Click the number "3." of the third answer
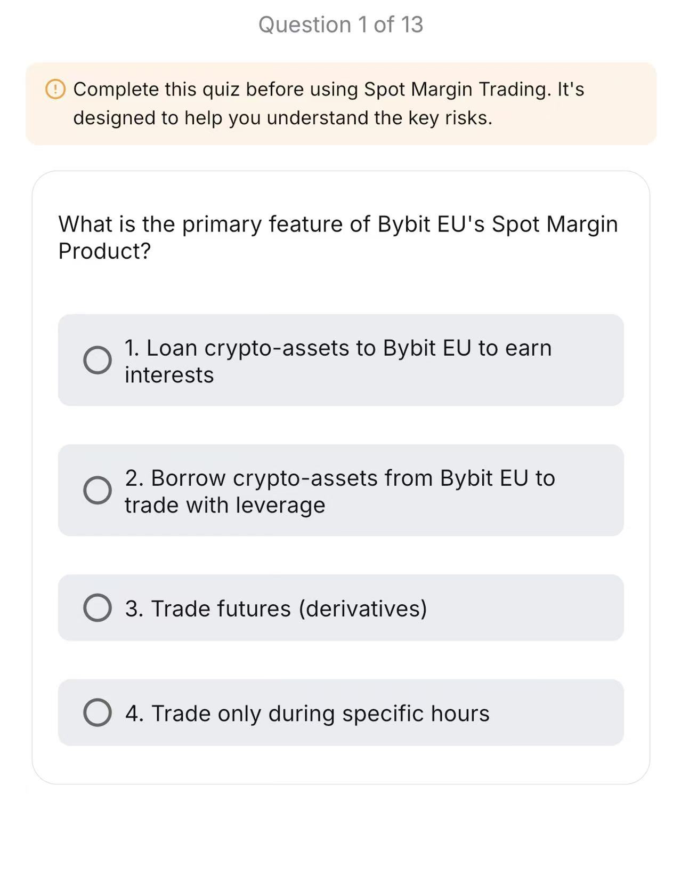 134,608
